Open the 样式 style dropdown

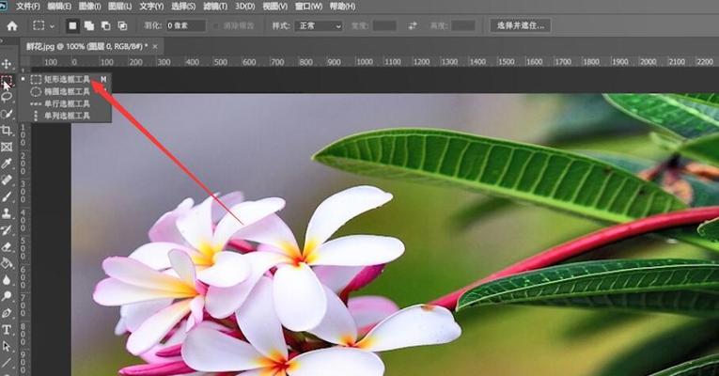pos(319,25)
